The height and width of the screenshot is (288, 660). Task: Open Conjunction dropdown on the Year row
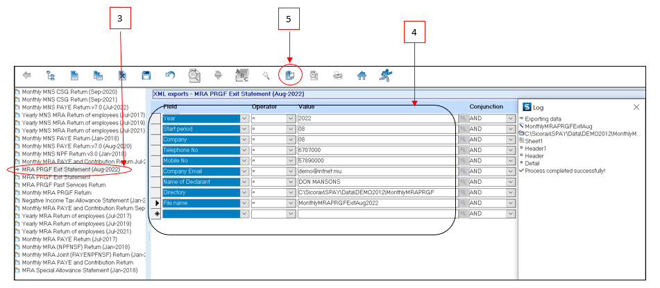tap(511, 119)
